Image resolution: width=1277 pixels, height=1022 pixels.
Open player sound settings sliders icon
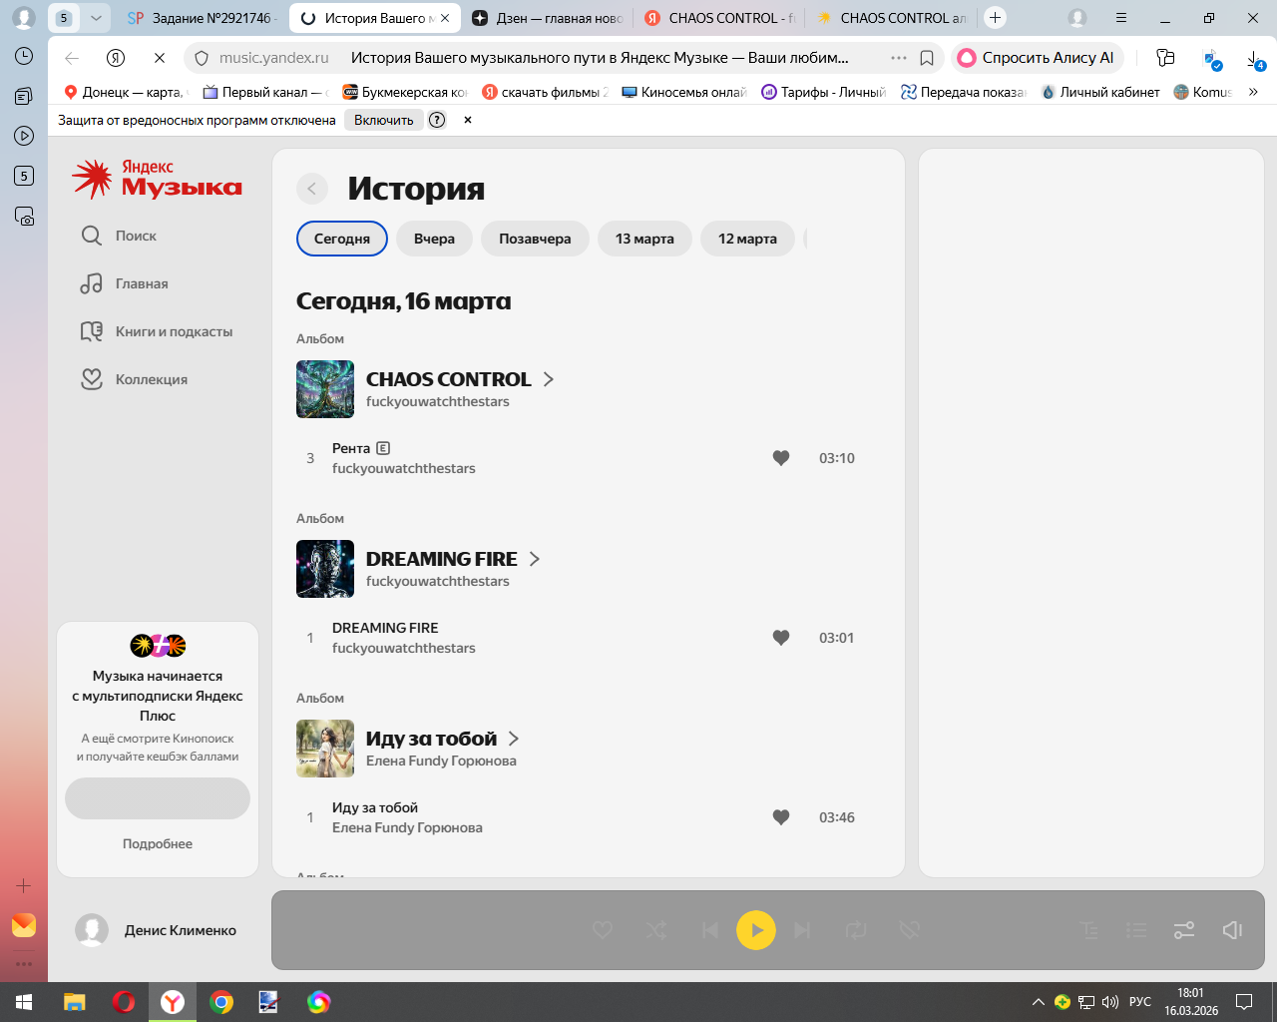coord(1184,930)
